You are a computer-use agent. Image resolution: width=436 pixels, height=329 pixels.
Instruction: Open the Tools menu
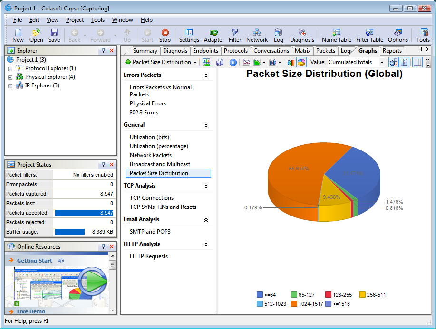(98, 20)
